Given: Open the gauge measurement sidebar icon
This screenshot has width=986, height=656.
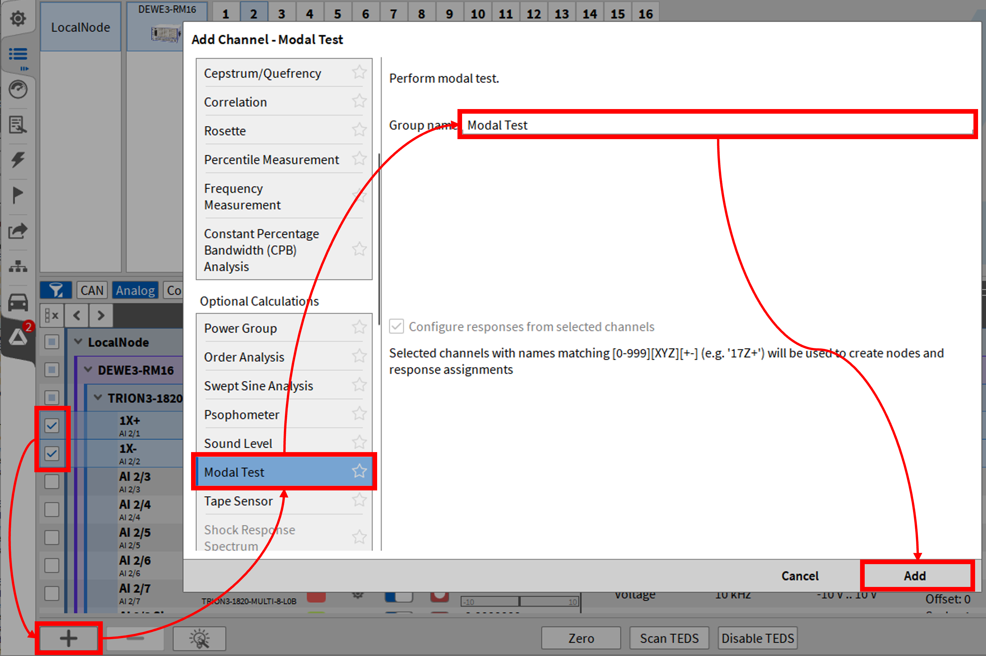Looking at the screenshot, I should coord(18,89).
